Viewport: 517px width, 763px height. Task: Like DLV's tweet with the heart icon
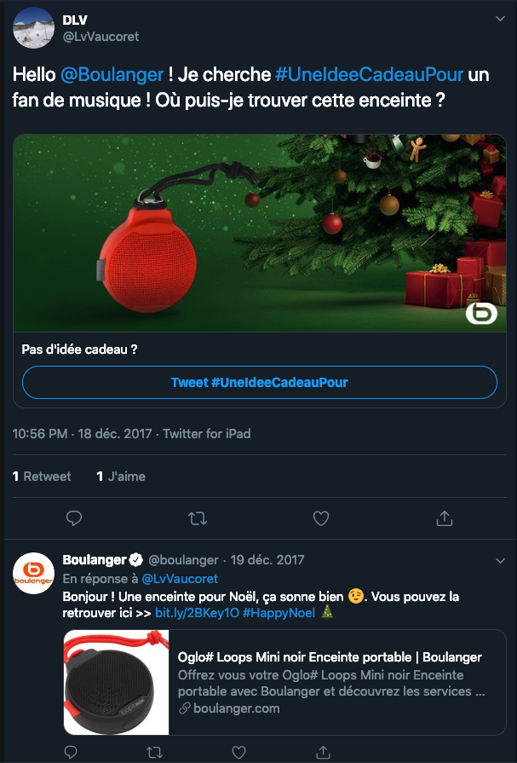tap(321, 518)
